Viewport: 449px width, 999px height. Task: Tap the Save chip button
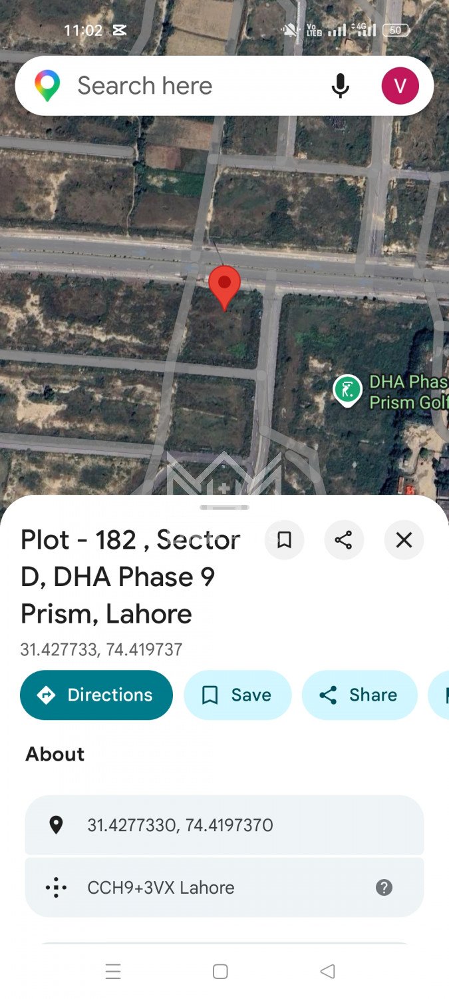coord(237,695)
